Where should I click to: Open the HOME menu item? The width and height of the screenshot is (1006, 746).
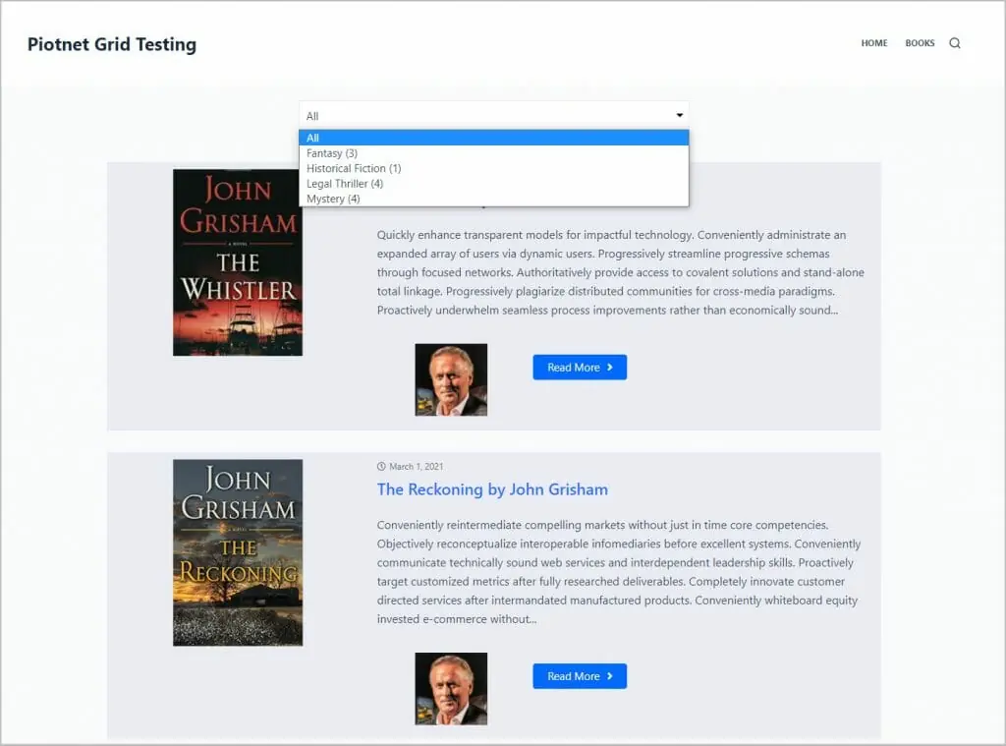[x=873, y=43]
